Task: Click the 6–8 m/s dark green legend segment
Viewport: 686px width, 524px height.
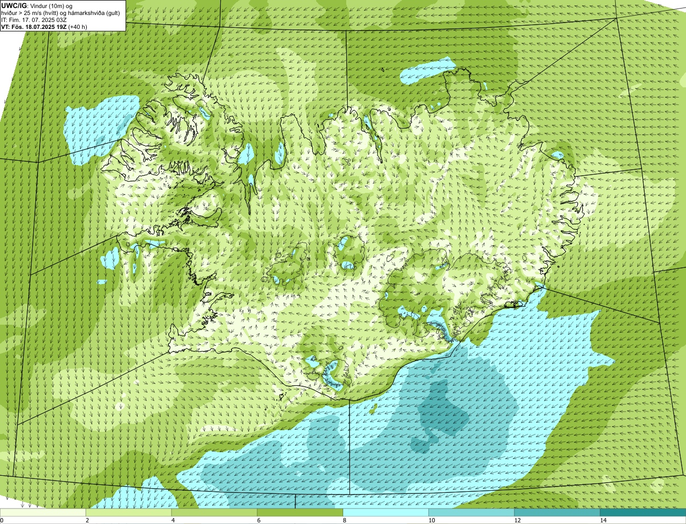Action: [x=300, y=512]
